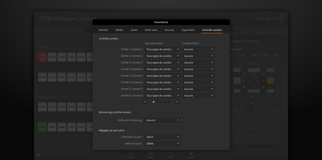Open Média page icon in bottom bar
322x160 pixels.
pyautogui.click(x=151, y=155)
